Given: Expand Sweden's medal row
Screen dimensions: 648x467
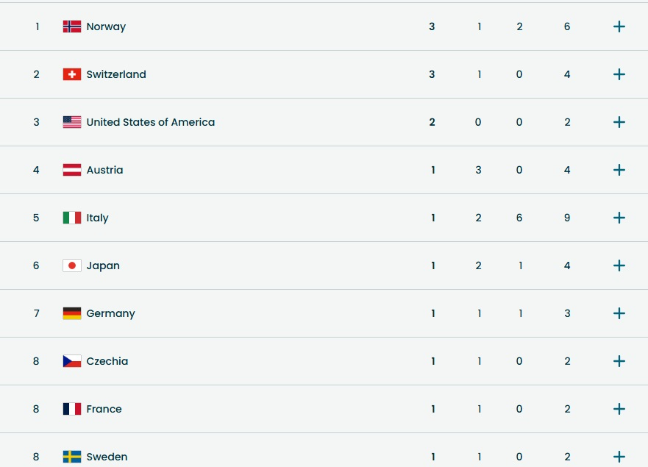Looking at the screenshot, I should pyautogui.click(x=619, y=457).
